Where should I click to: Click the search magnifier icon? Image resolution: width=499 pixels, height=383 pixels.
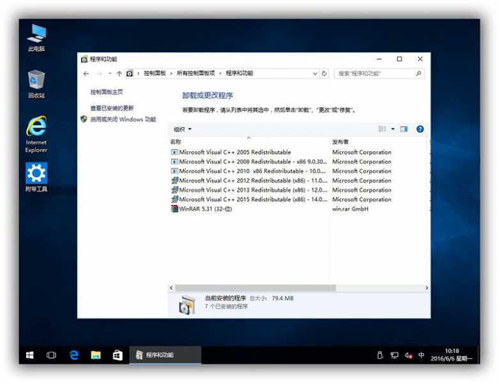click(418, 73)
